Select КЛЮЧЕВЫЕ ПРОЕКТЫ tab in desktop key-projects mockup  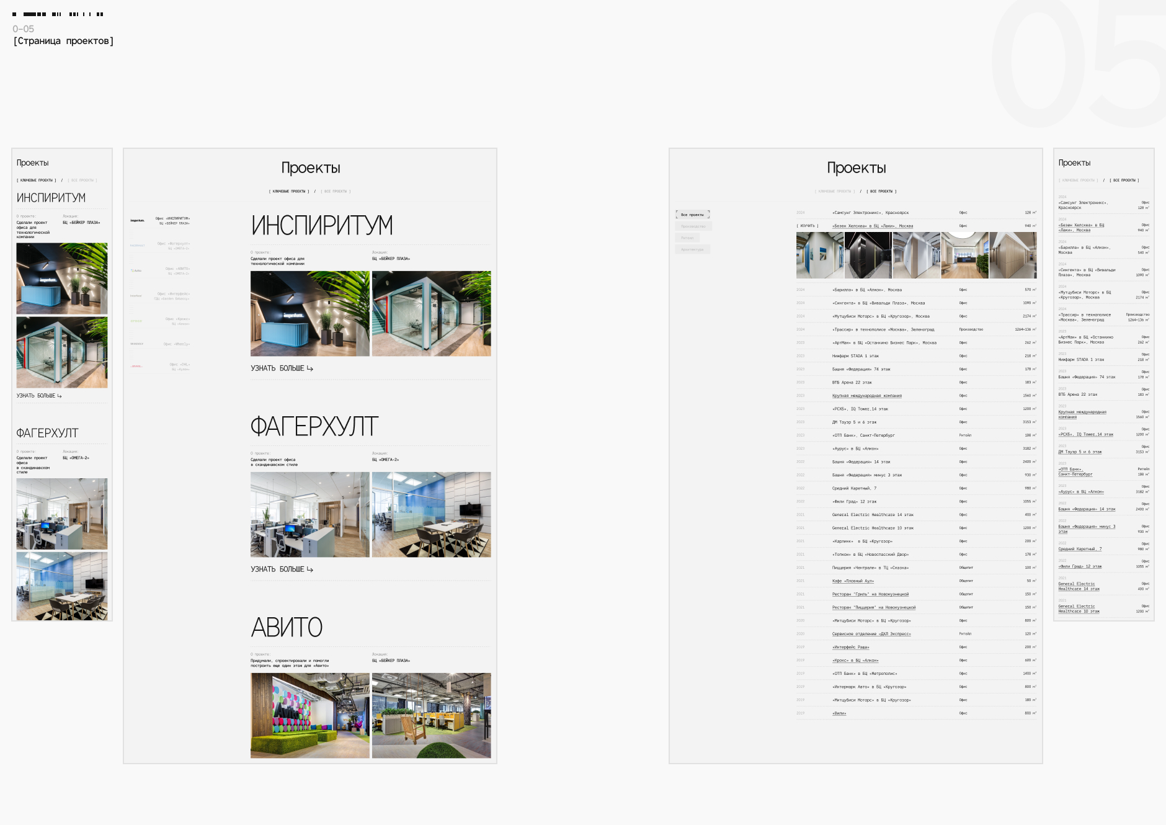289,192
